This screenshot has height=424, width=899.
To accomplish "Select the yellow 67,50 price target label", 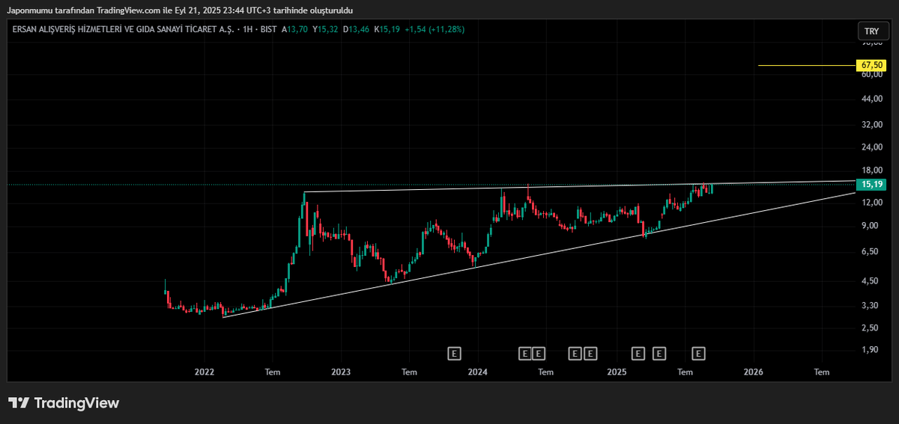I will [x=872, y=66].
